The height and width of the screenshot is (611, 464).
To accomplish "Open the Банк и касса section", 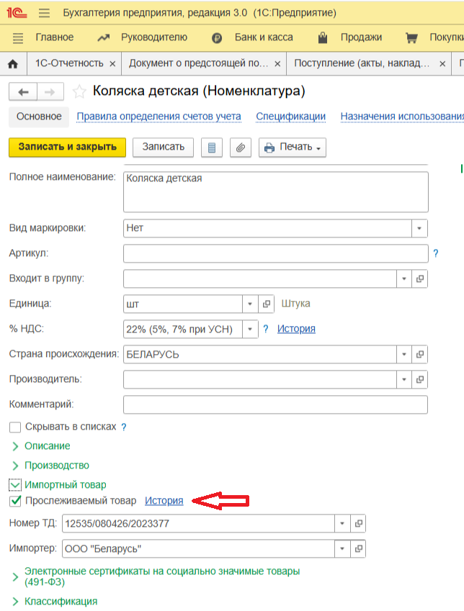I will (x=264, y=37).
